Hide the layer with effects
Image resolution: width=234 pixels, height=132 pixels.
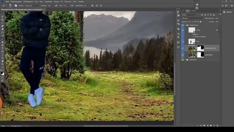(x=183, y=30)
